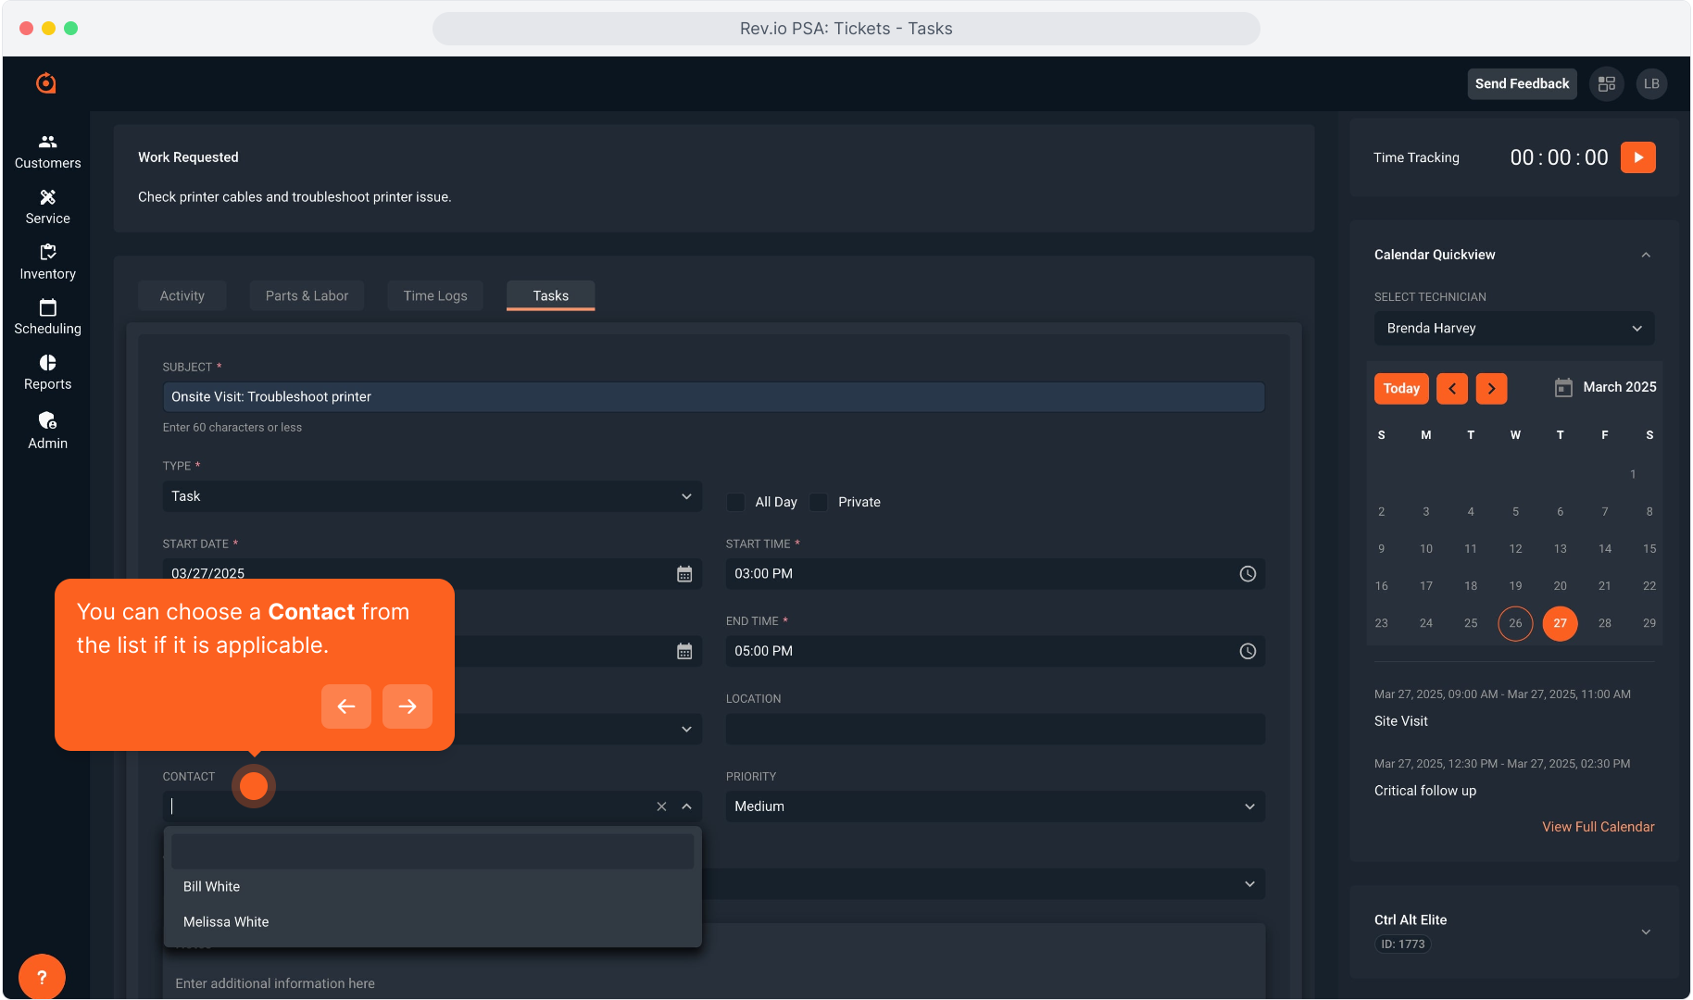
Task: Click the View Full Calendar link
Action: [1598, 827]
